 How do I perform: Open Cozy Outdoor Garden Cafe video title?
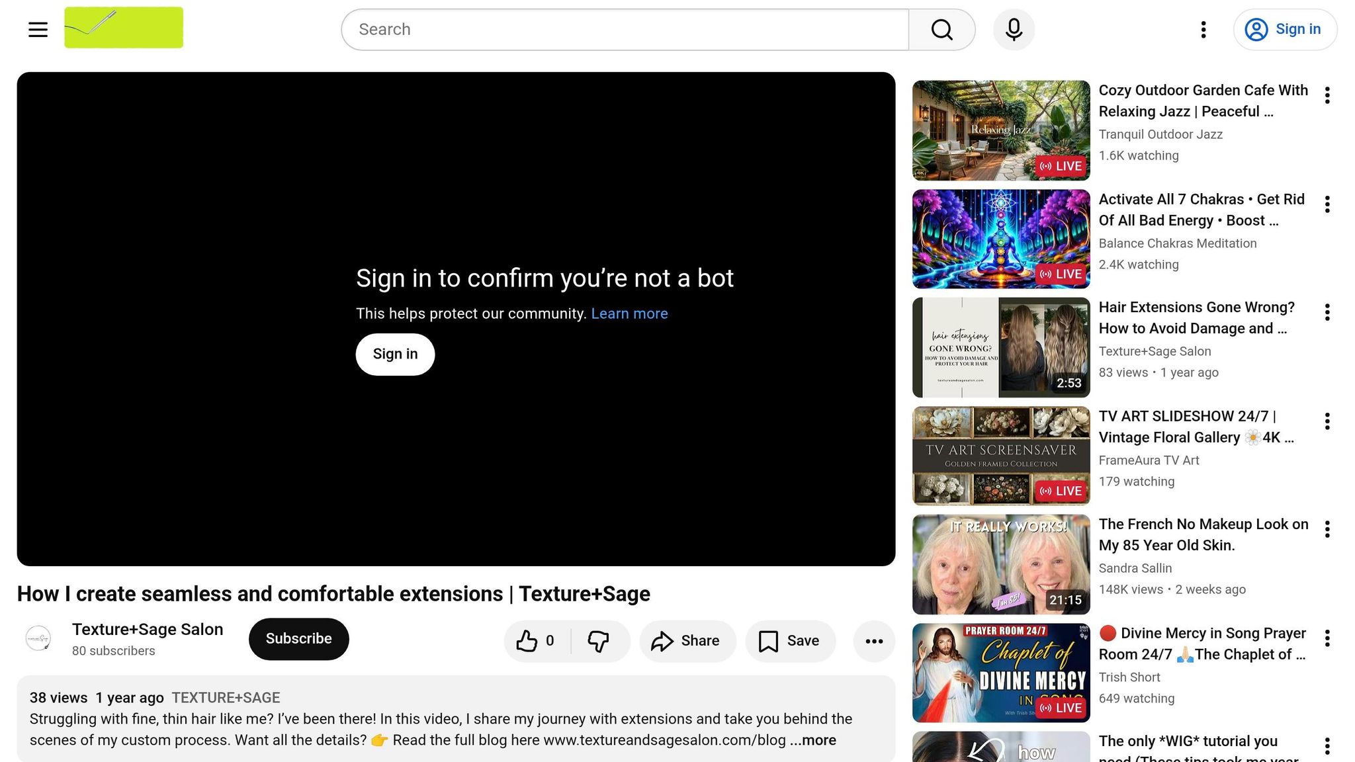pyautogui.click(x=1203, y=101)
